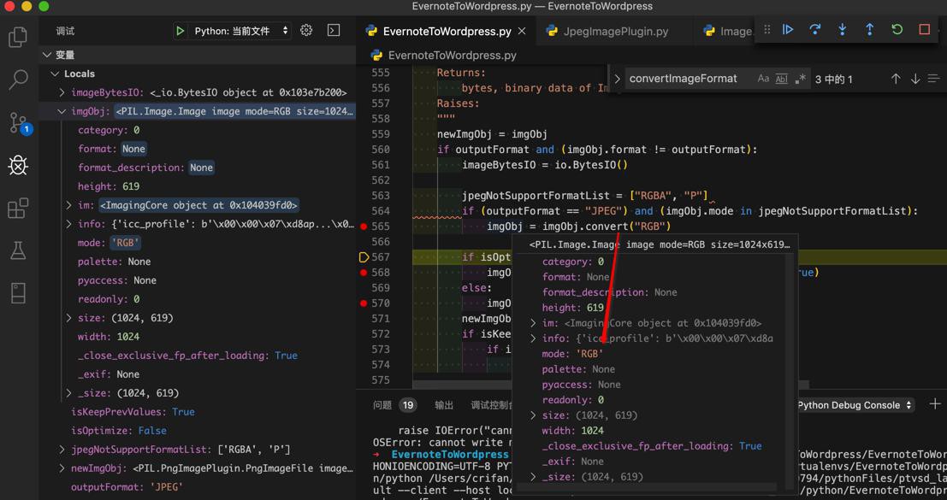
Task: Select isOptimize: False variable
Action: tap(119, 431)
